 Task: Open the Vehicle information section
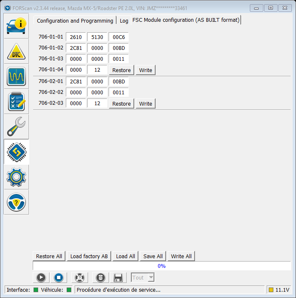[x=16, y=26]
